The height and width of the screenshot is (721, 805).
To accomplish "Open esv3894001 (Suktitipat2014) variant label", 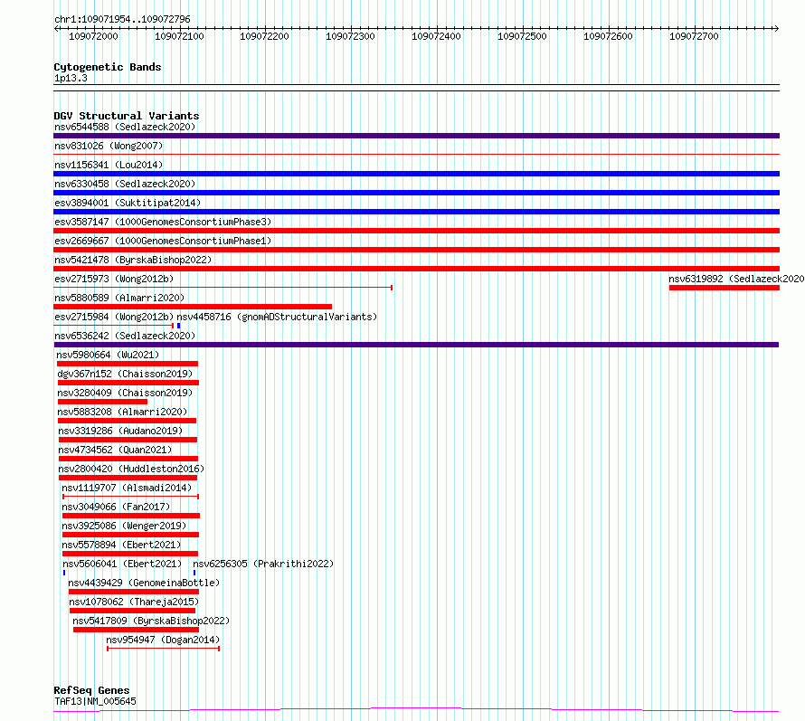I will point(128,203).
